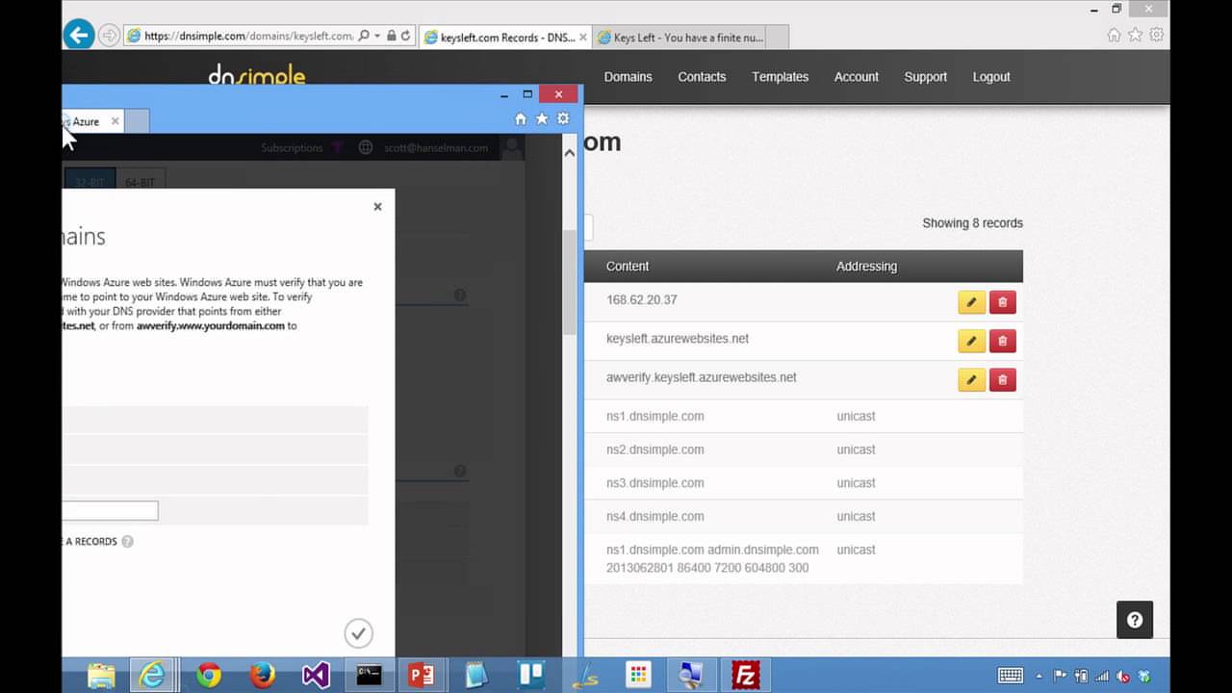This screenshot has height=693, width=1232.
Task: Open File Explorer from the taskbar
Action: point(101,676)
